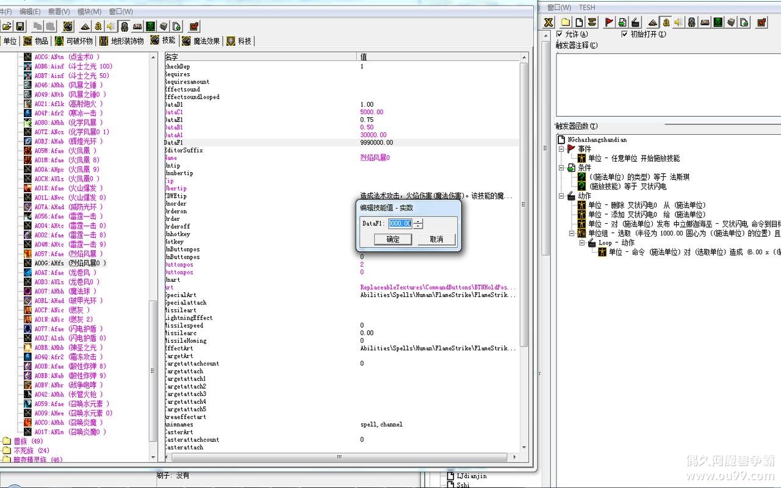
Task: Click the yellow X icon in Trigger Editor toolbar
Action: tap(549, 23)
